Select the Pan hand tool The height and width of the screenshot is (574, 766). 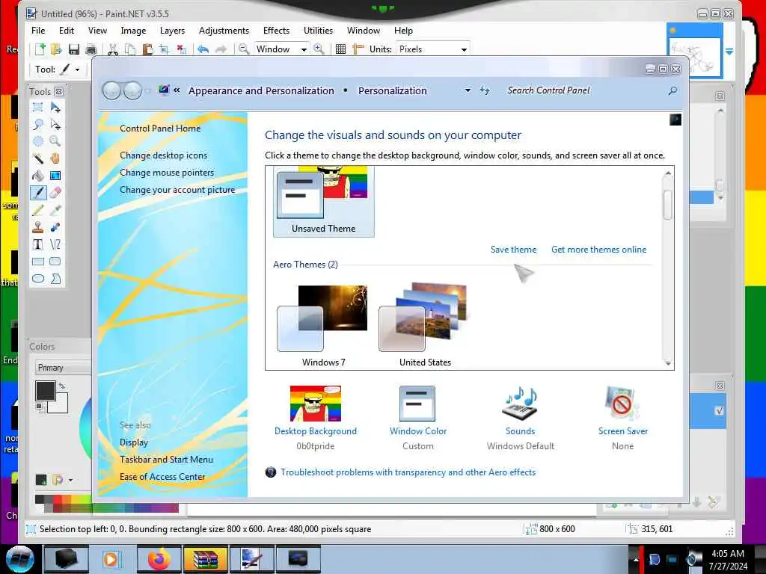(x=55, y=158)
